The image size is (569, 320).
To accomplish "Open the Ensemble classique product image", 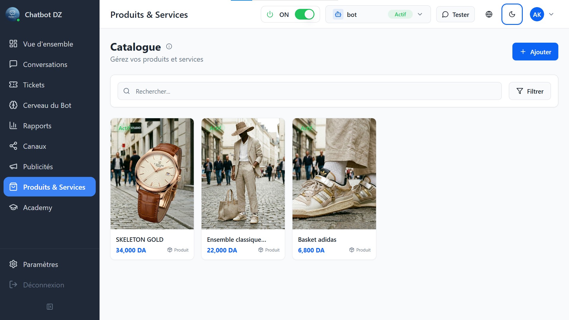I will click(x=243, y=174).
